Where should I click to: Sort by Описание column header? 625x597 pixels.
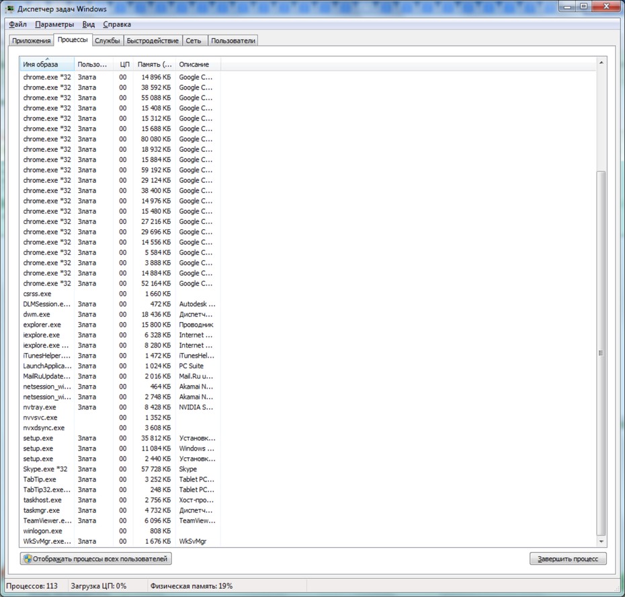198,65
